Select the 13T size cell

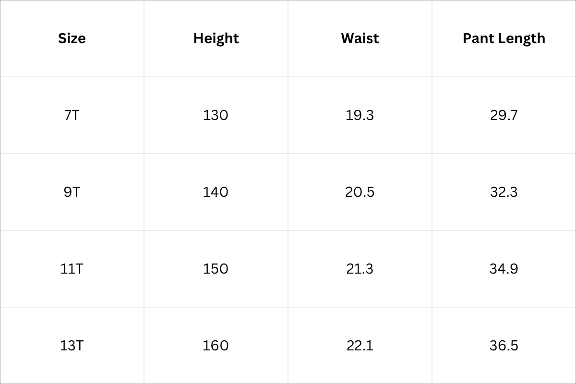(x=72, y=346)
